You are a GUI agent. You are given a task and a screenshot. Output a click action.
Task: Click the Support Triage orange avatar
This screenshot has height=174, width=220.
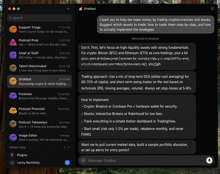point(13,29)
